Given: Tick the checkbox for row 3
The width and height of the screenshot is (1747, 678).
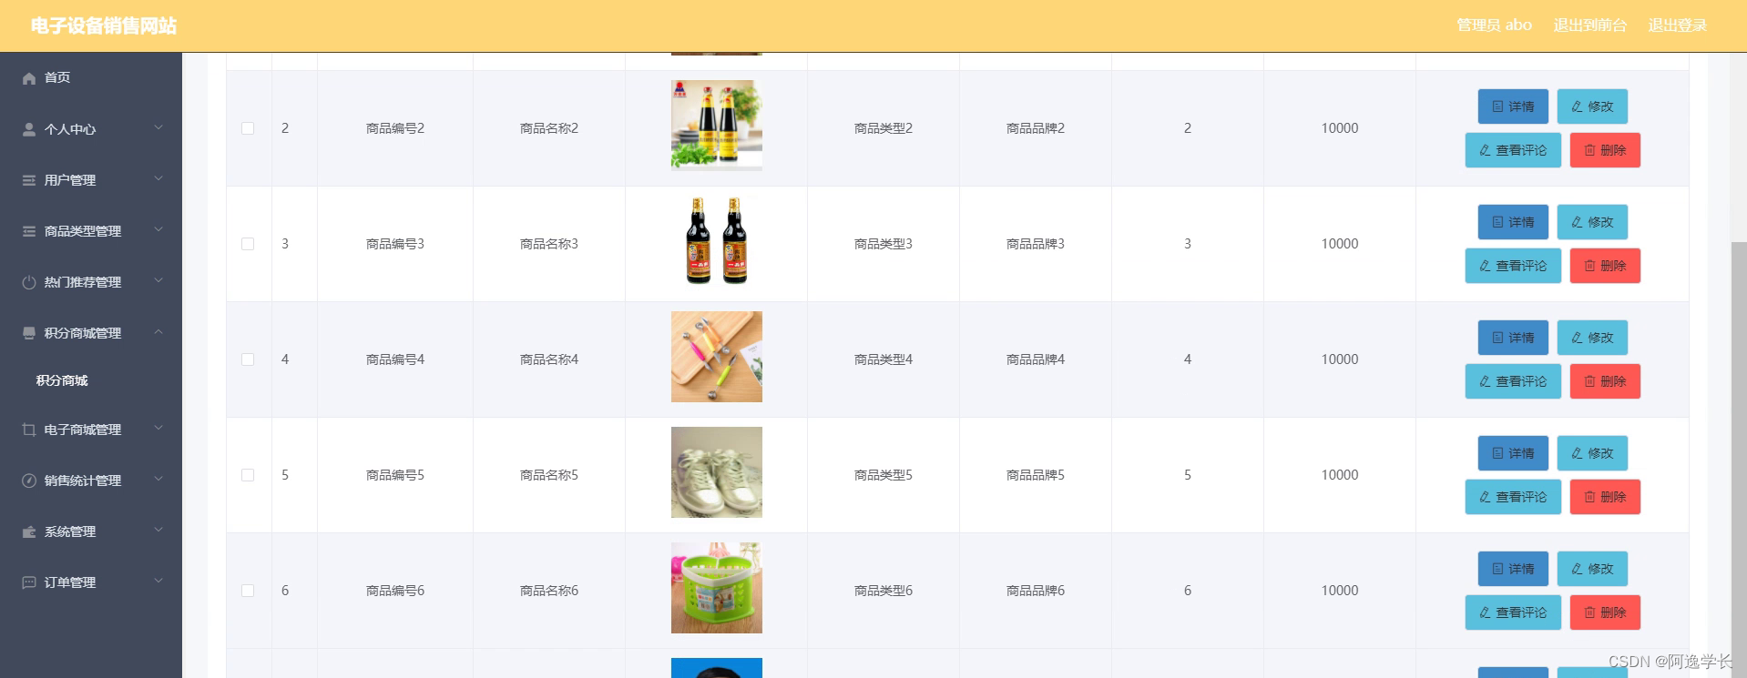Looking at the screenshot, I should [x=248, y=244].
